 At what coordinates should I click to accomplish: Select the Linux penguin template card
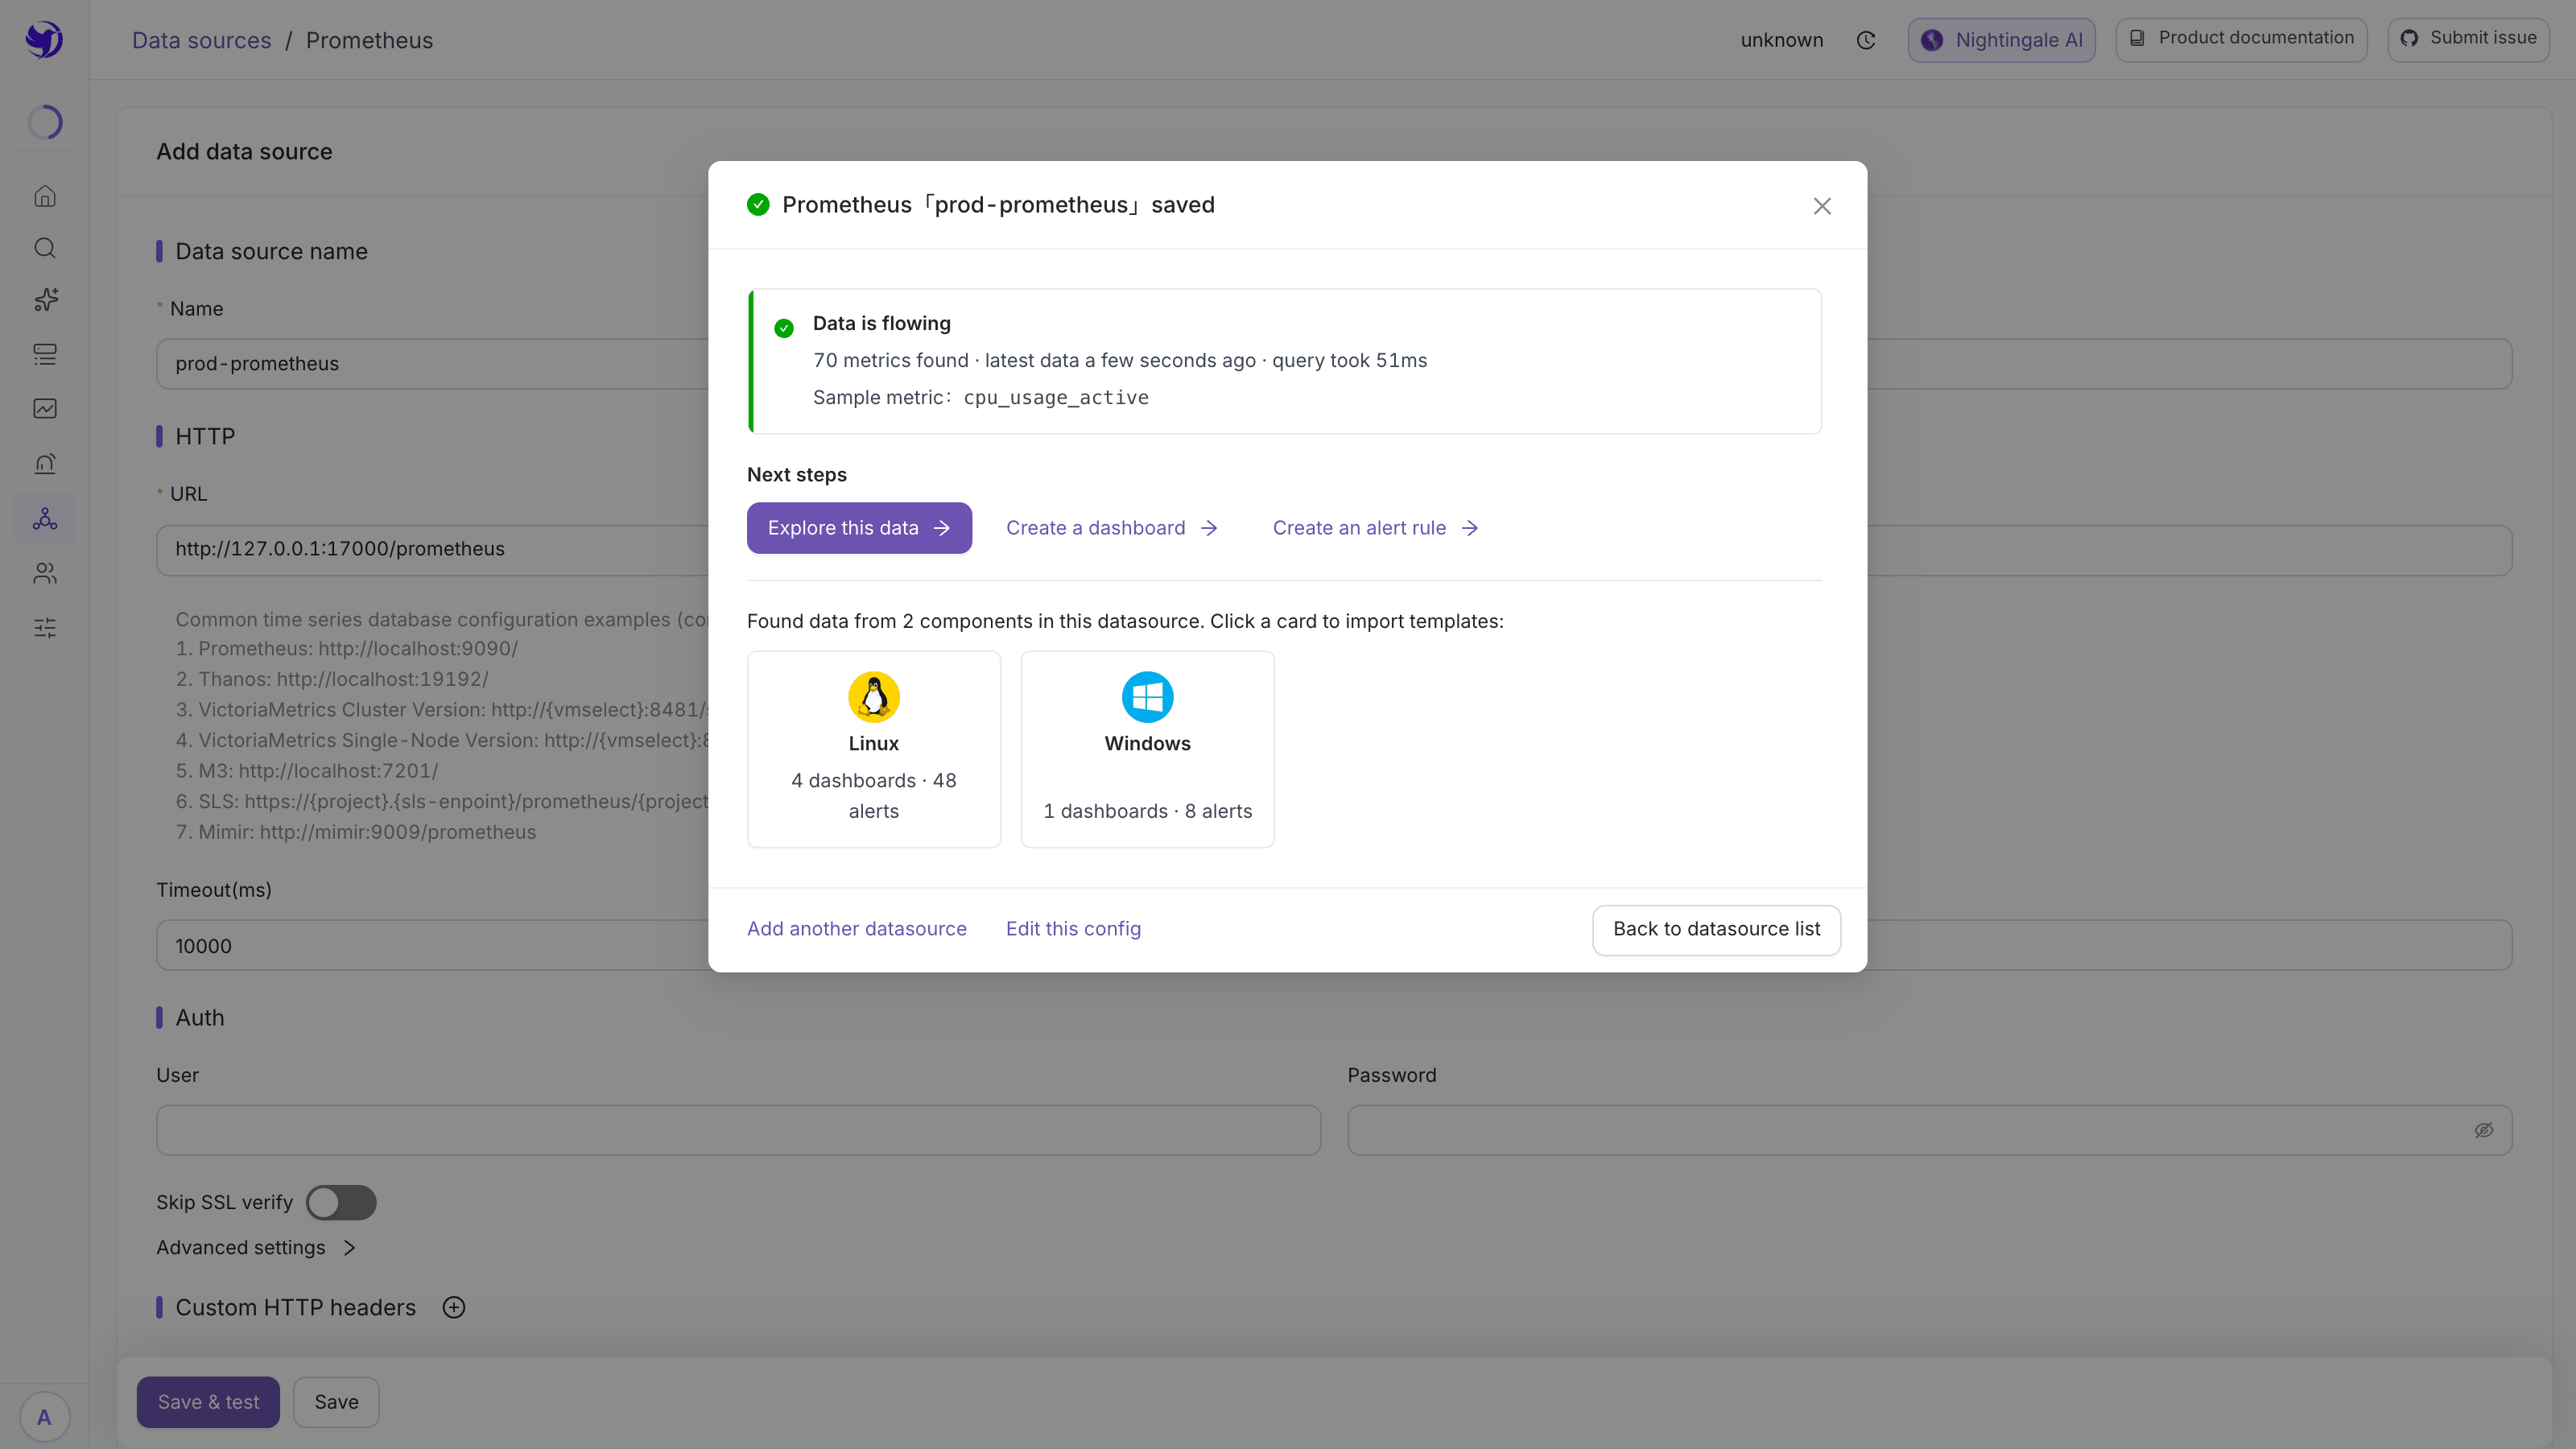pos(874,749)
